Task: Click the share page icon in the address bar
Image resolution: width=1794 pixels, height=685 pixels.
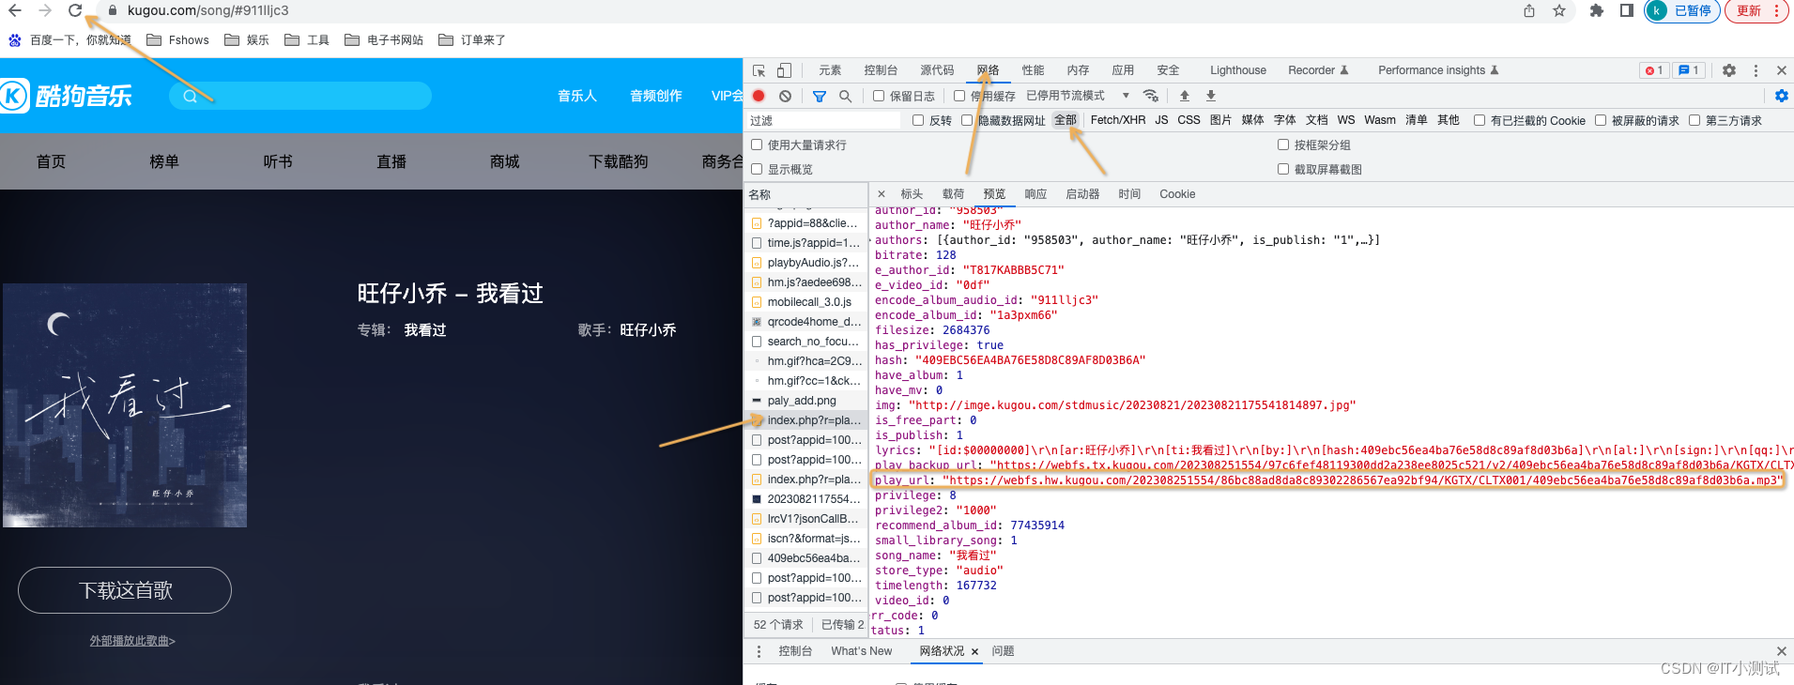Action: [x=1529, y=10]
